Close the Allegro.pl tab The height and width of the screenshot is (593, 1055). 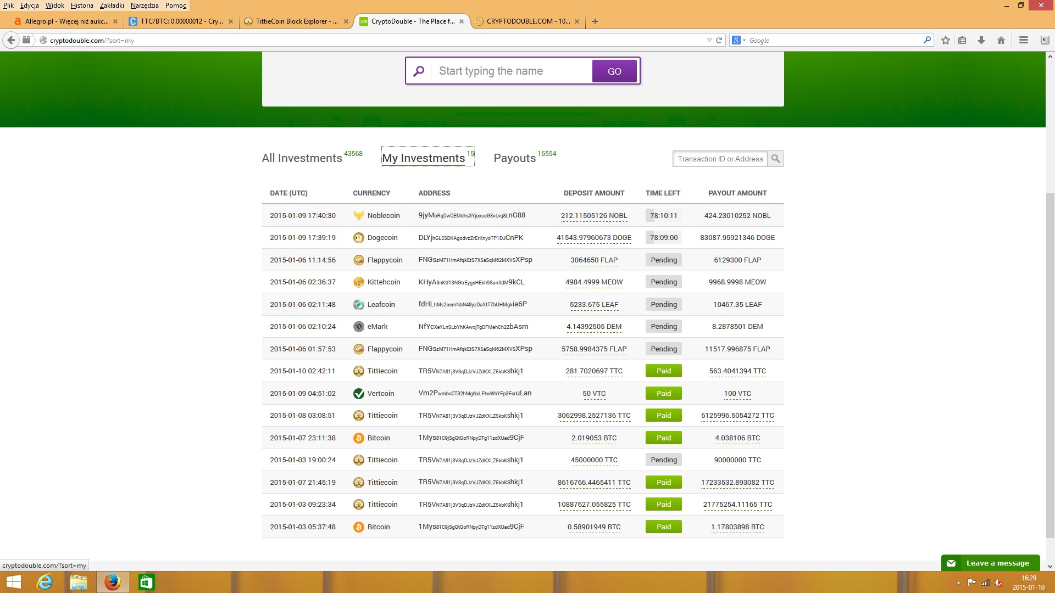click(115, 21)
